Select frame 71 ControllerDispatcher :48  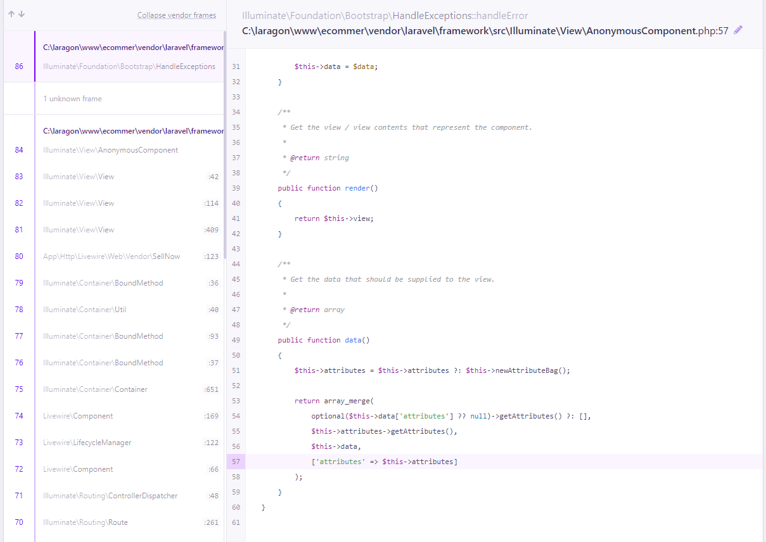(114, 496)
